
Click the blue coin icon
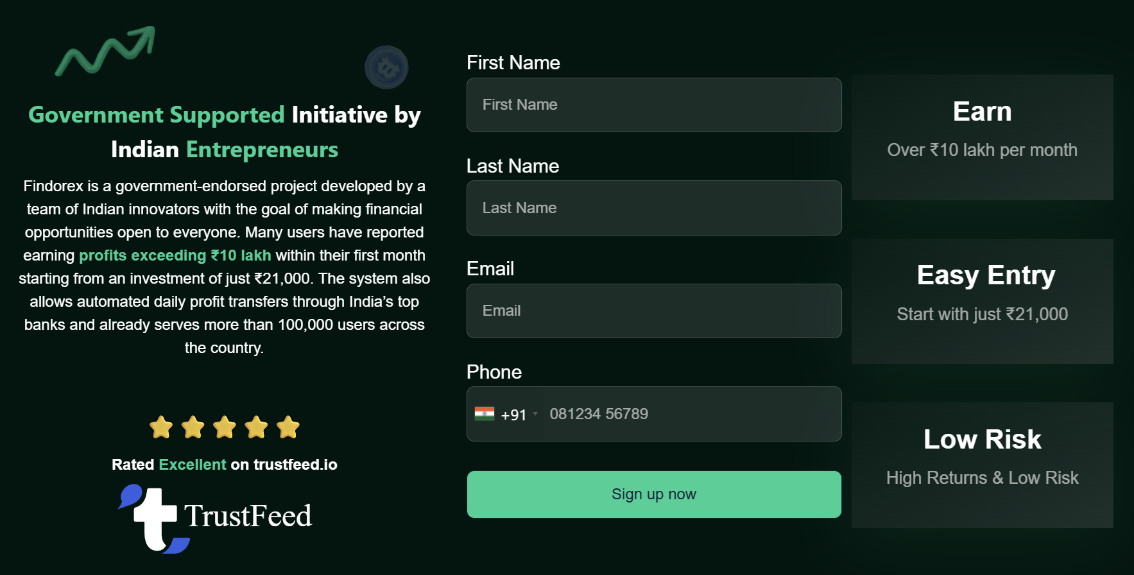386,67
